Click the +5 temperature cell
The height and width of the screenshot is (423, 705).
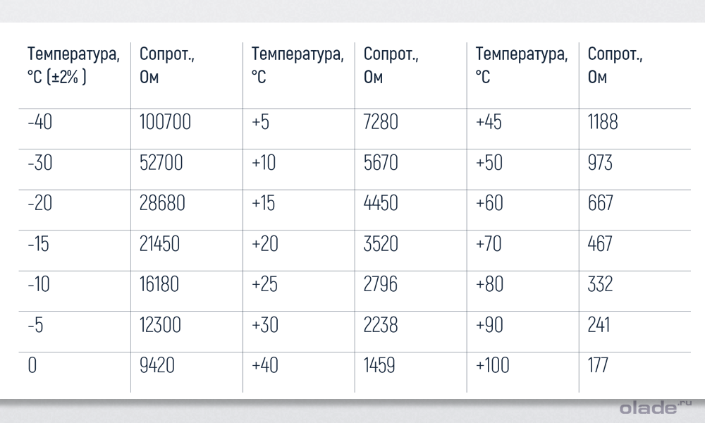(260, 122)
